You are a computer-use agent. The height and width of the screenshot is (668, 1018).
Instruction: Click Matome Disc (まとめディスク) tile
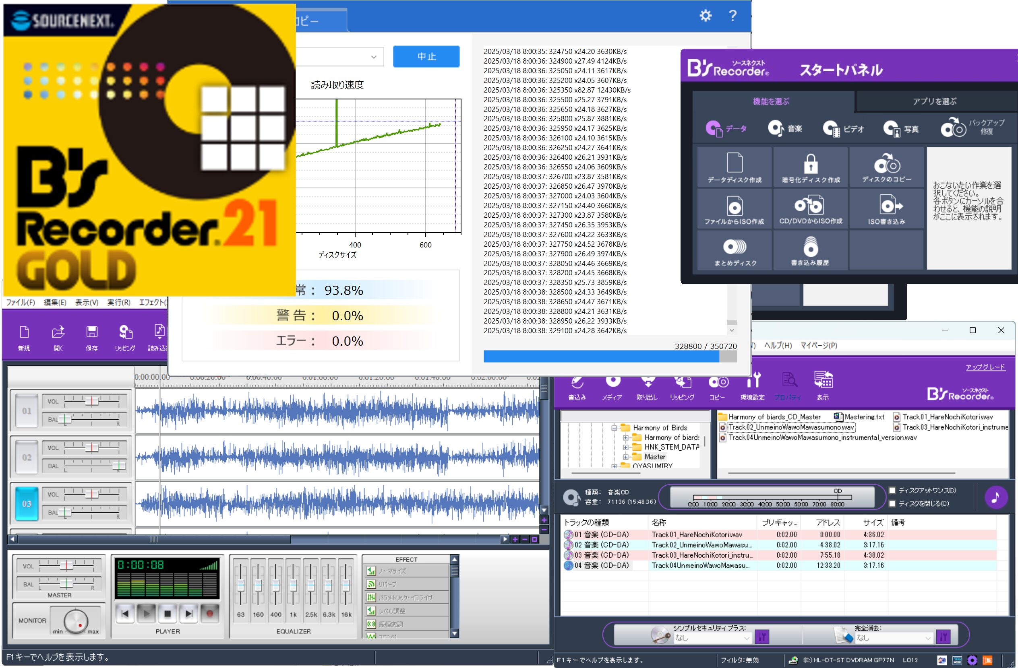click(x=735, y=250)
